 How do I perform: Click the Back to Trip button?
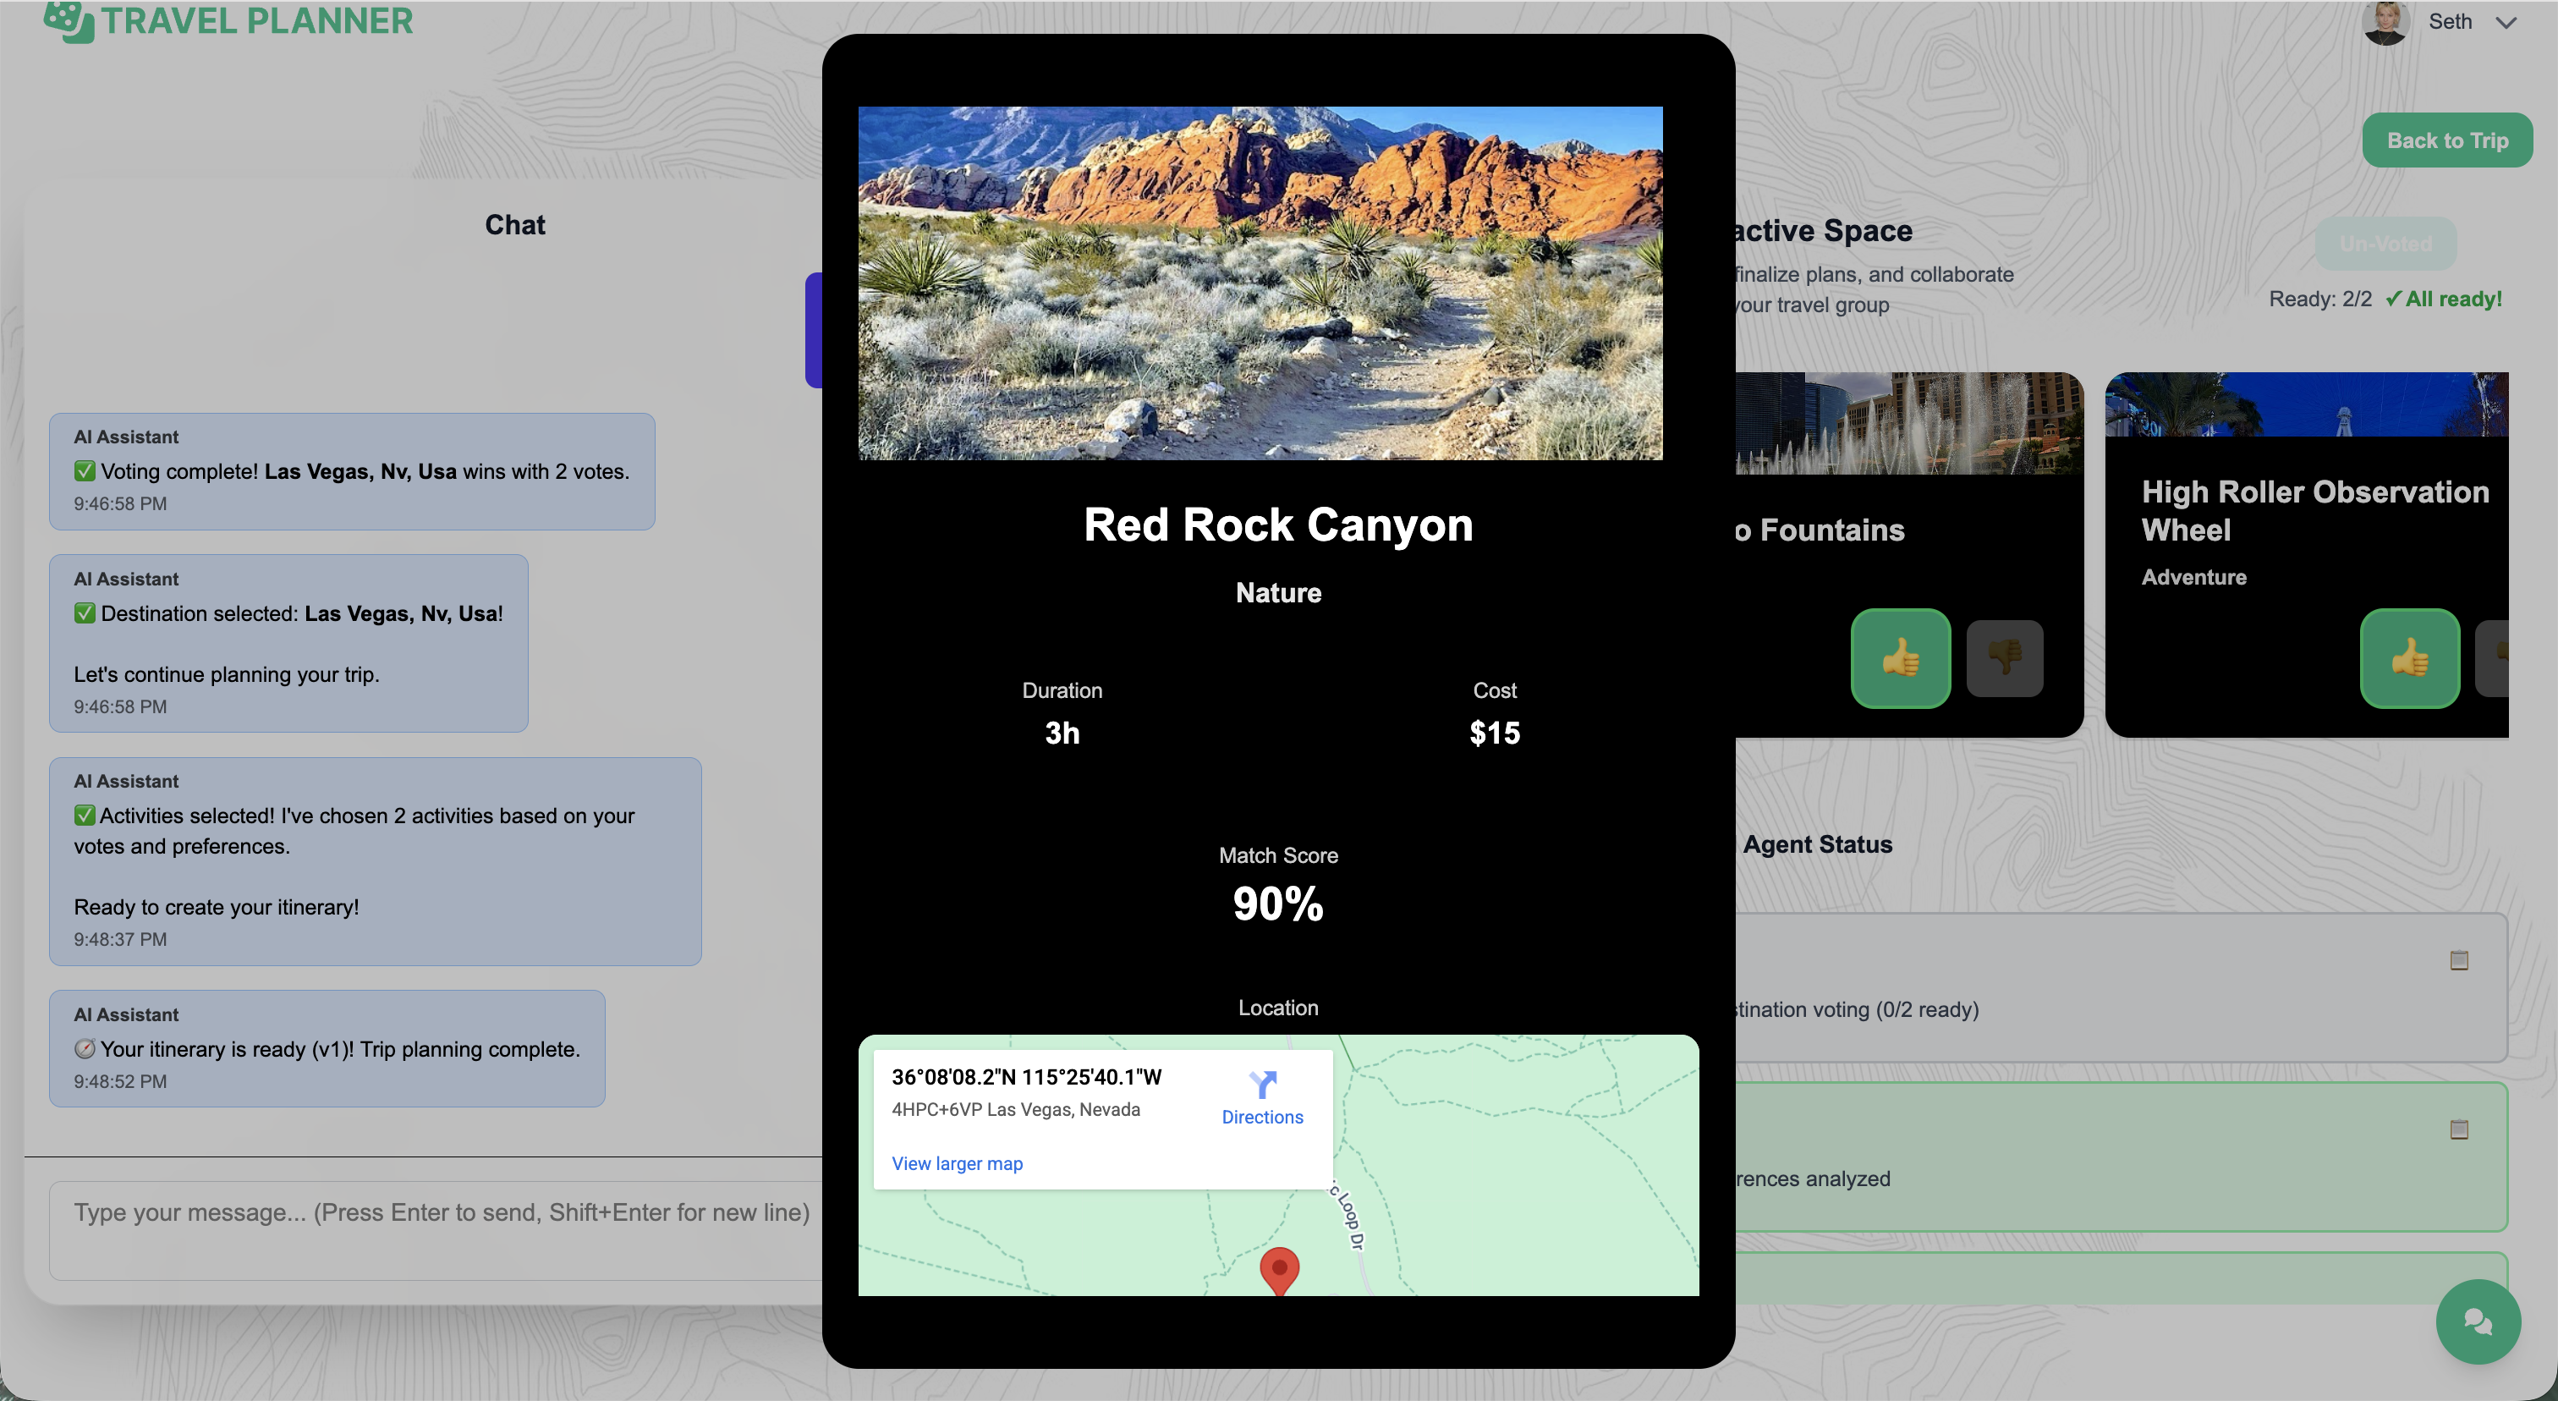(2447, 141)
